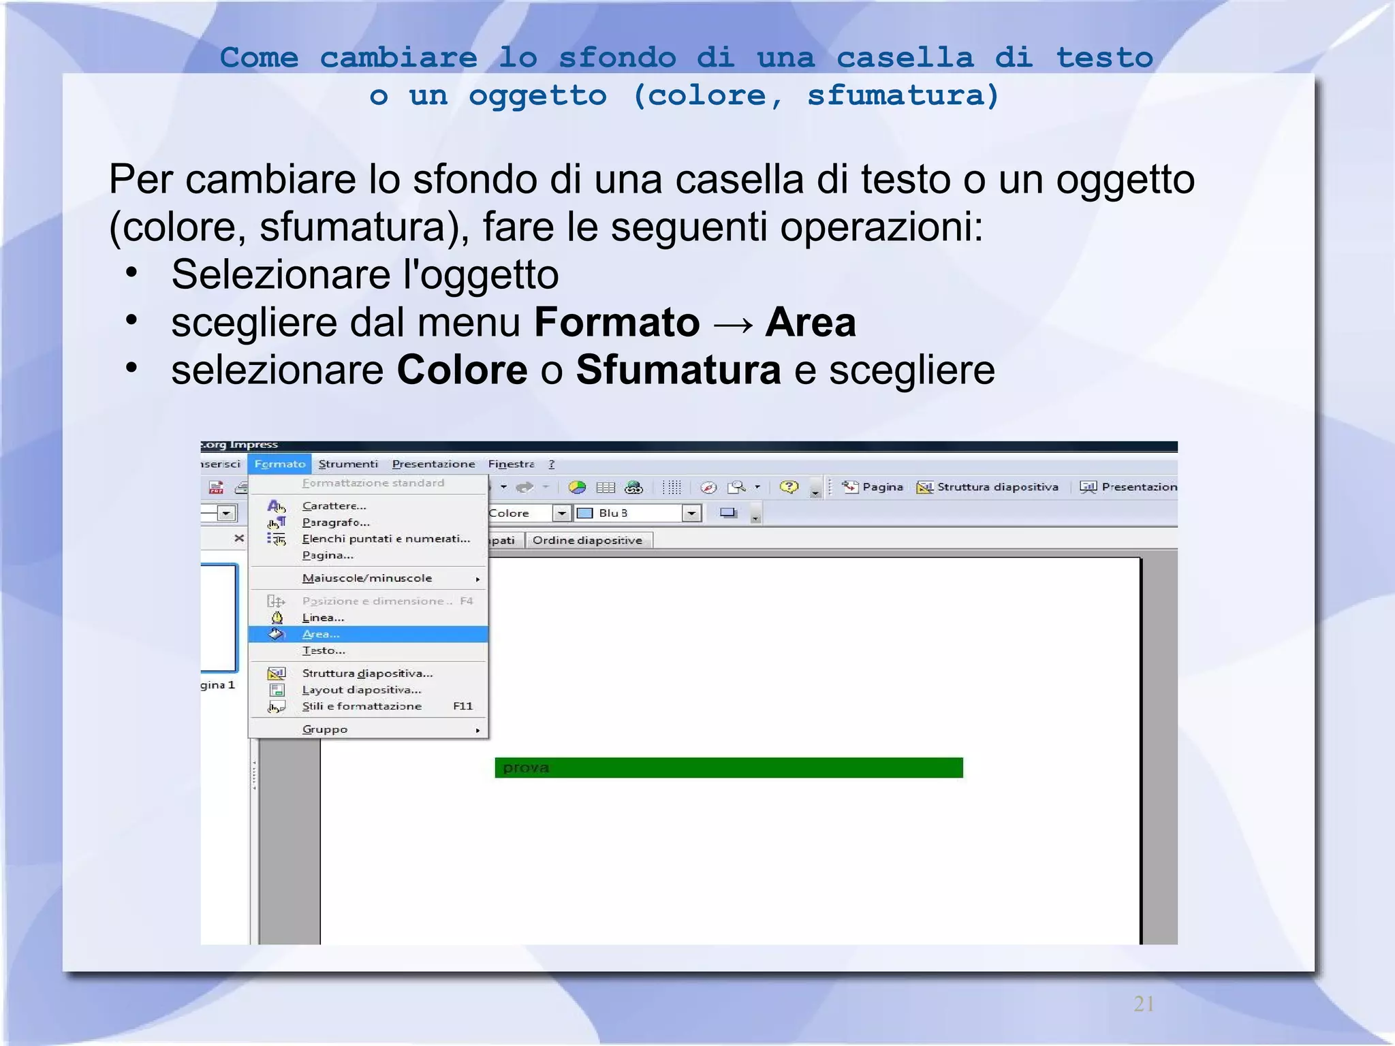
Task: Open the Formato menu
Action: pos(280,464)
